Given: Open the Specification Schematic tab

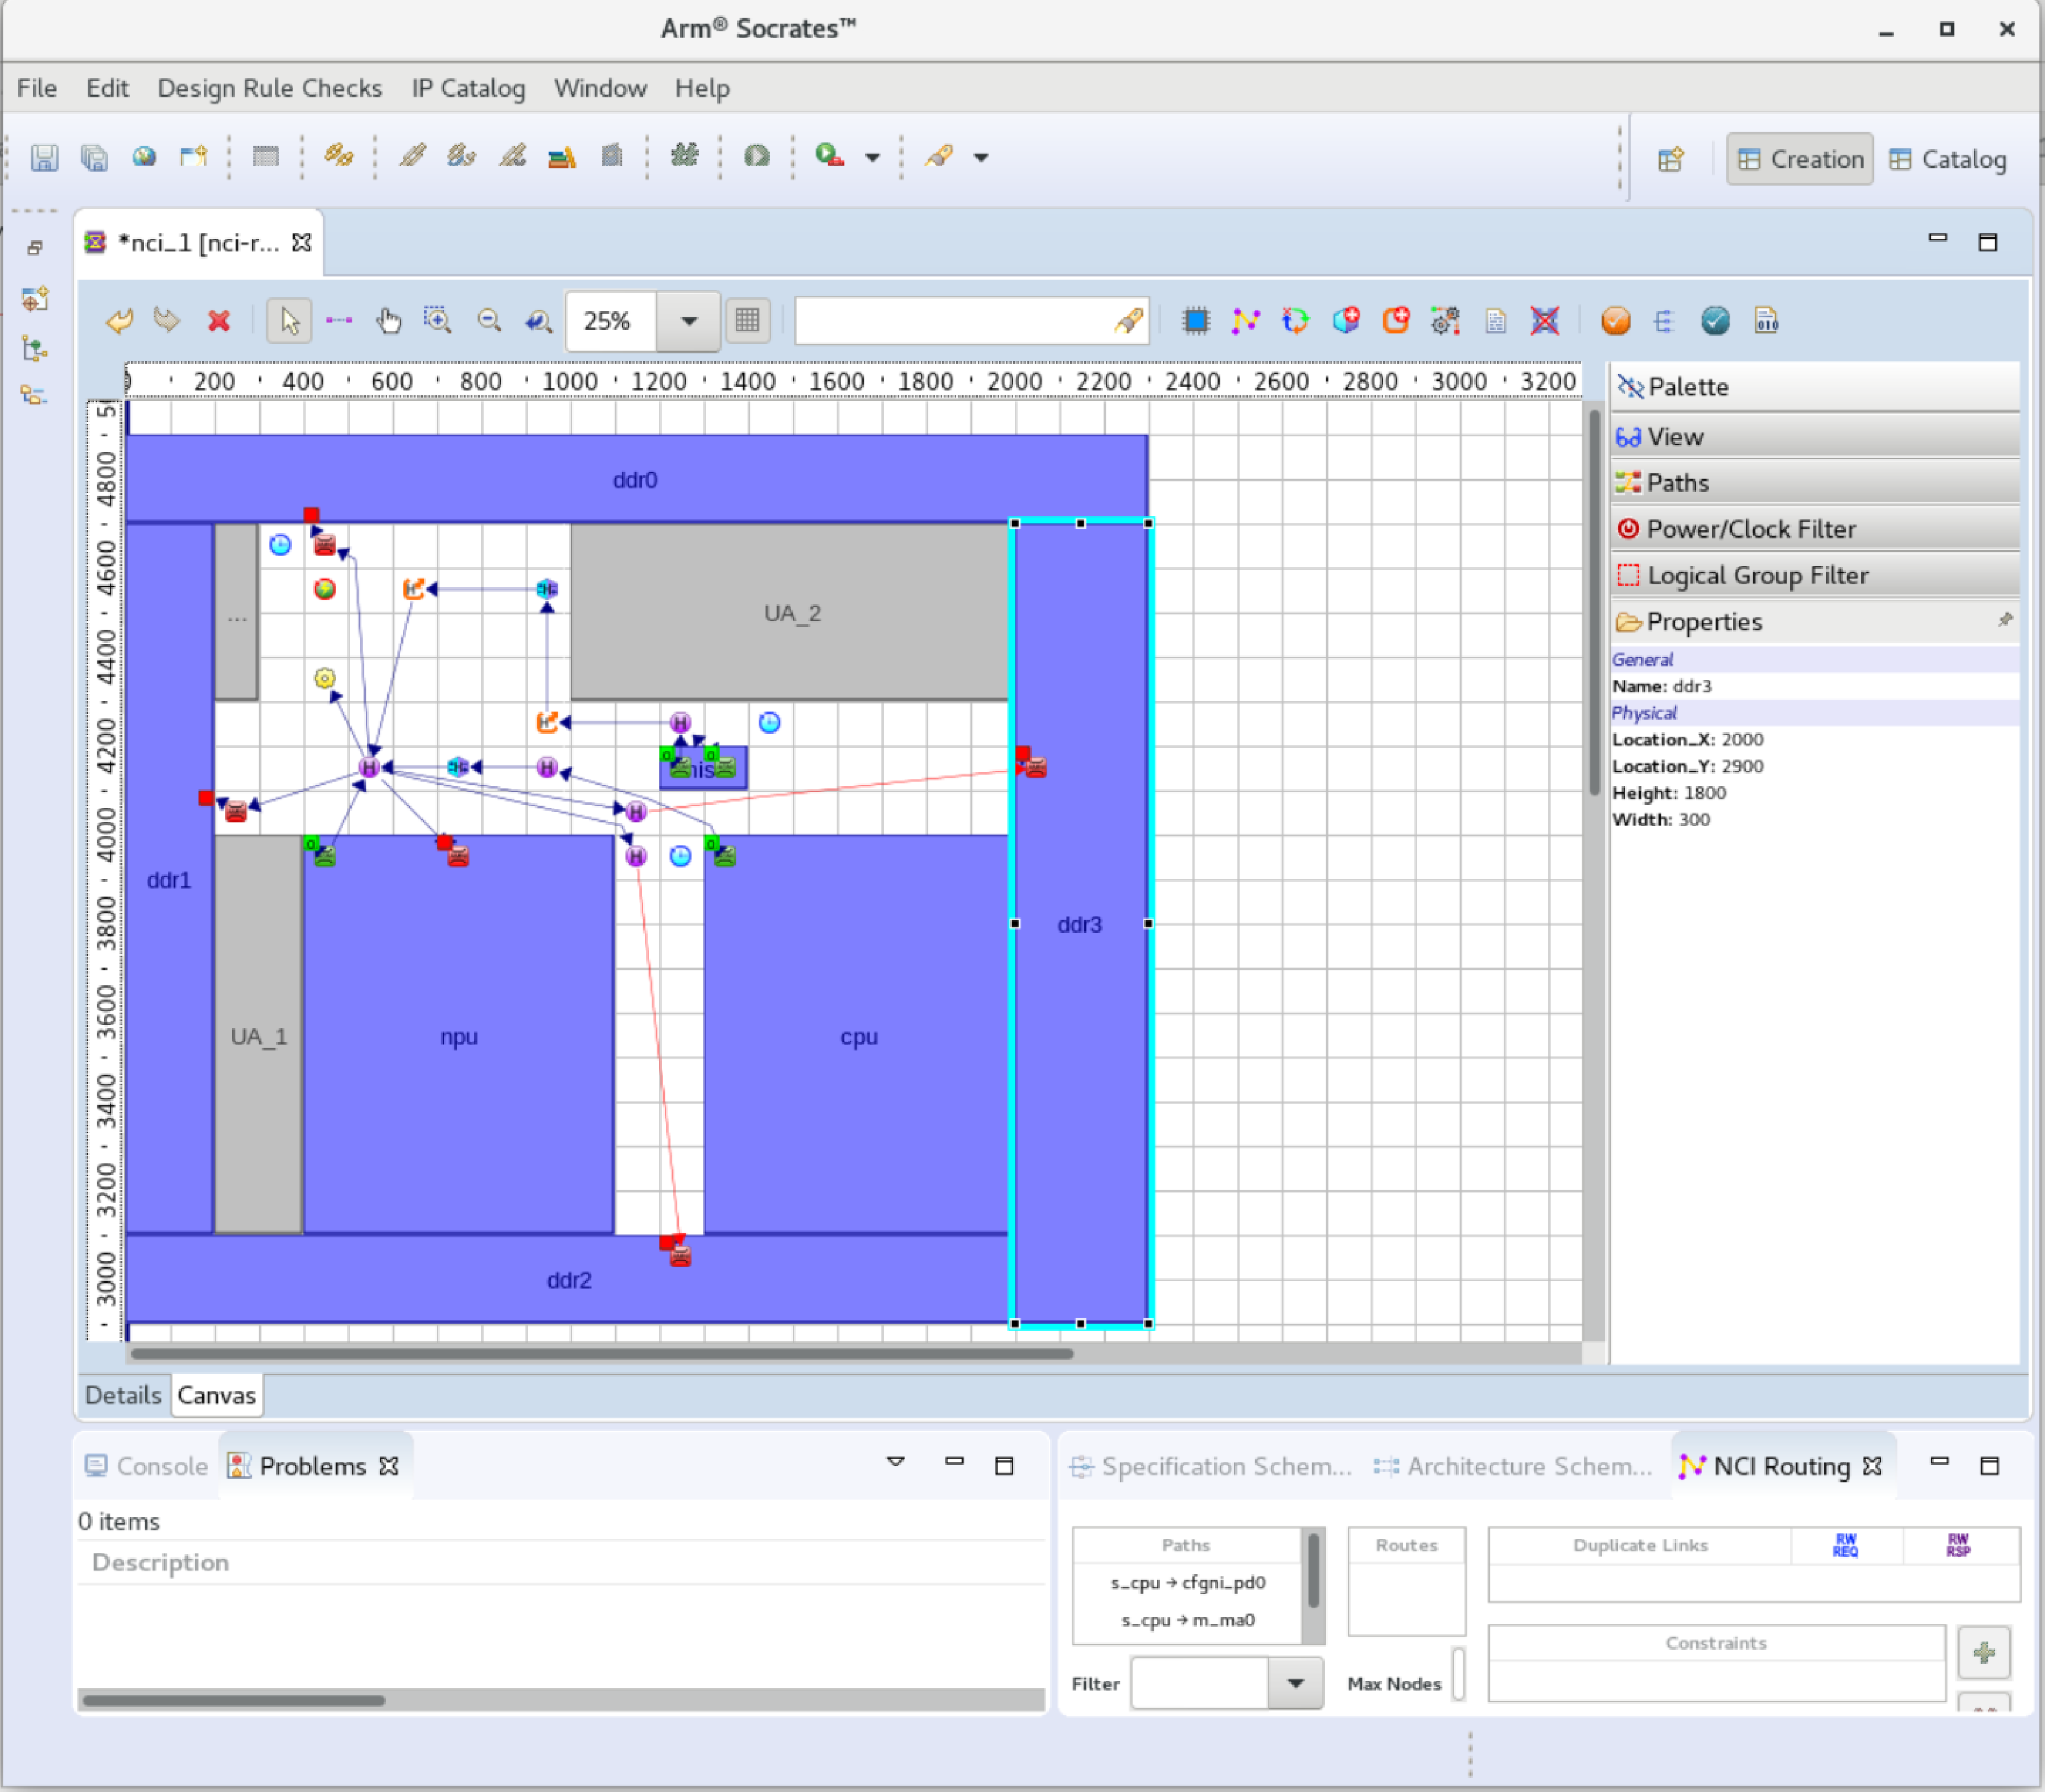Looking at the screenshot, I should pyautogui.click(x=1211, y=1466).
